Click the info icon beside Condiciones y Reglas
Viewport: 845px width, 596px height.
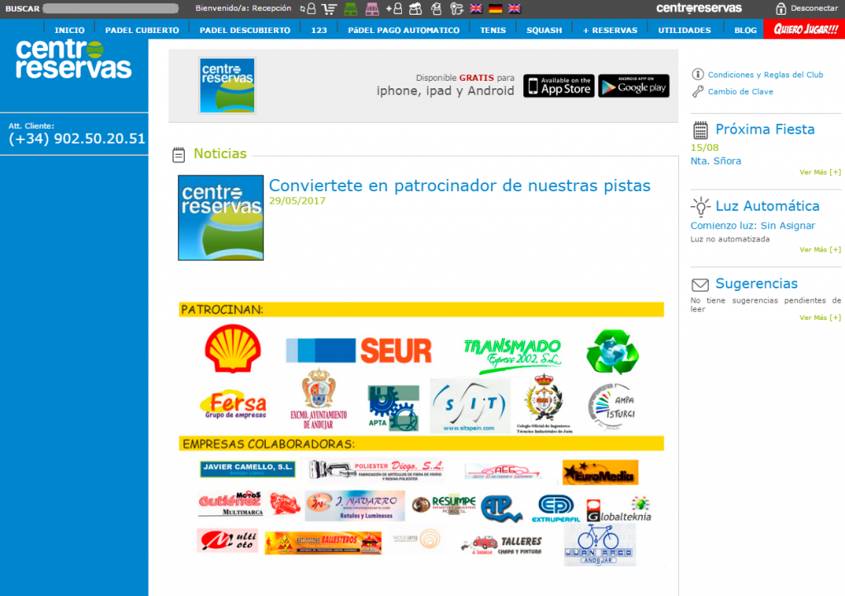(697, 74)
